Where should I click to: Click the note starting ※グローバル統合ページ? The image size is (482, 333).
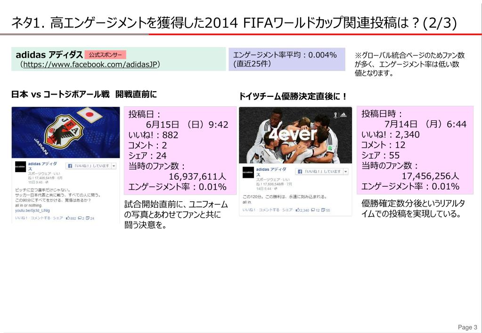point(410,64)
